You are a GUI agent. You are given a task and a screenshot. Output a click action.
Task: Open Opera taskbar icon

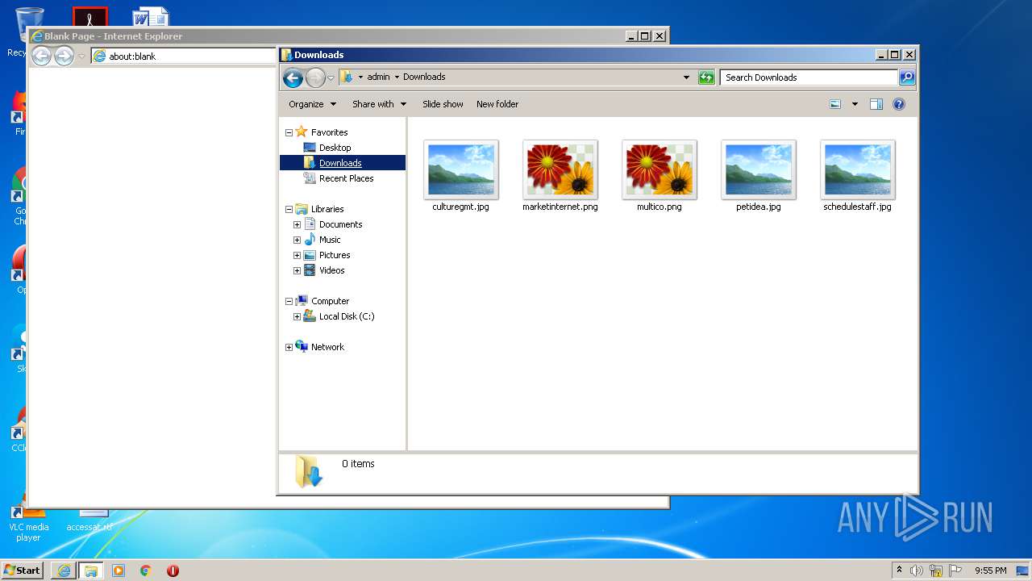(x=173, y=571)
